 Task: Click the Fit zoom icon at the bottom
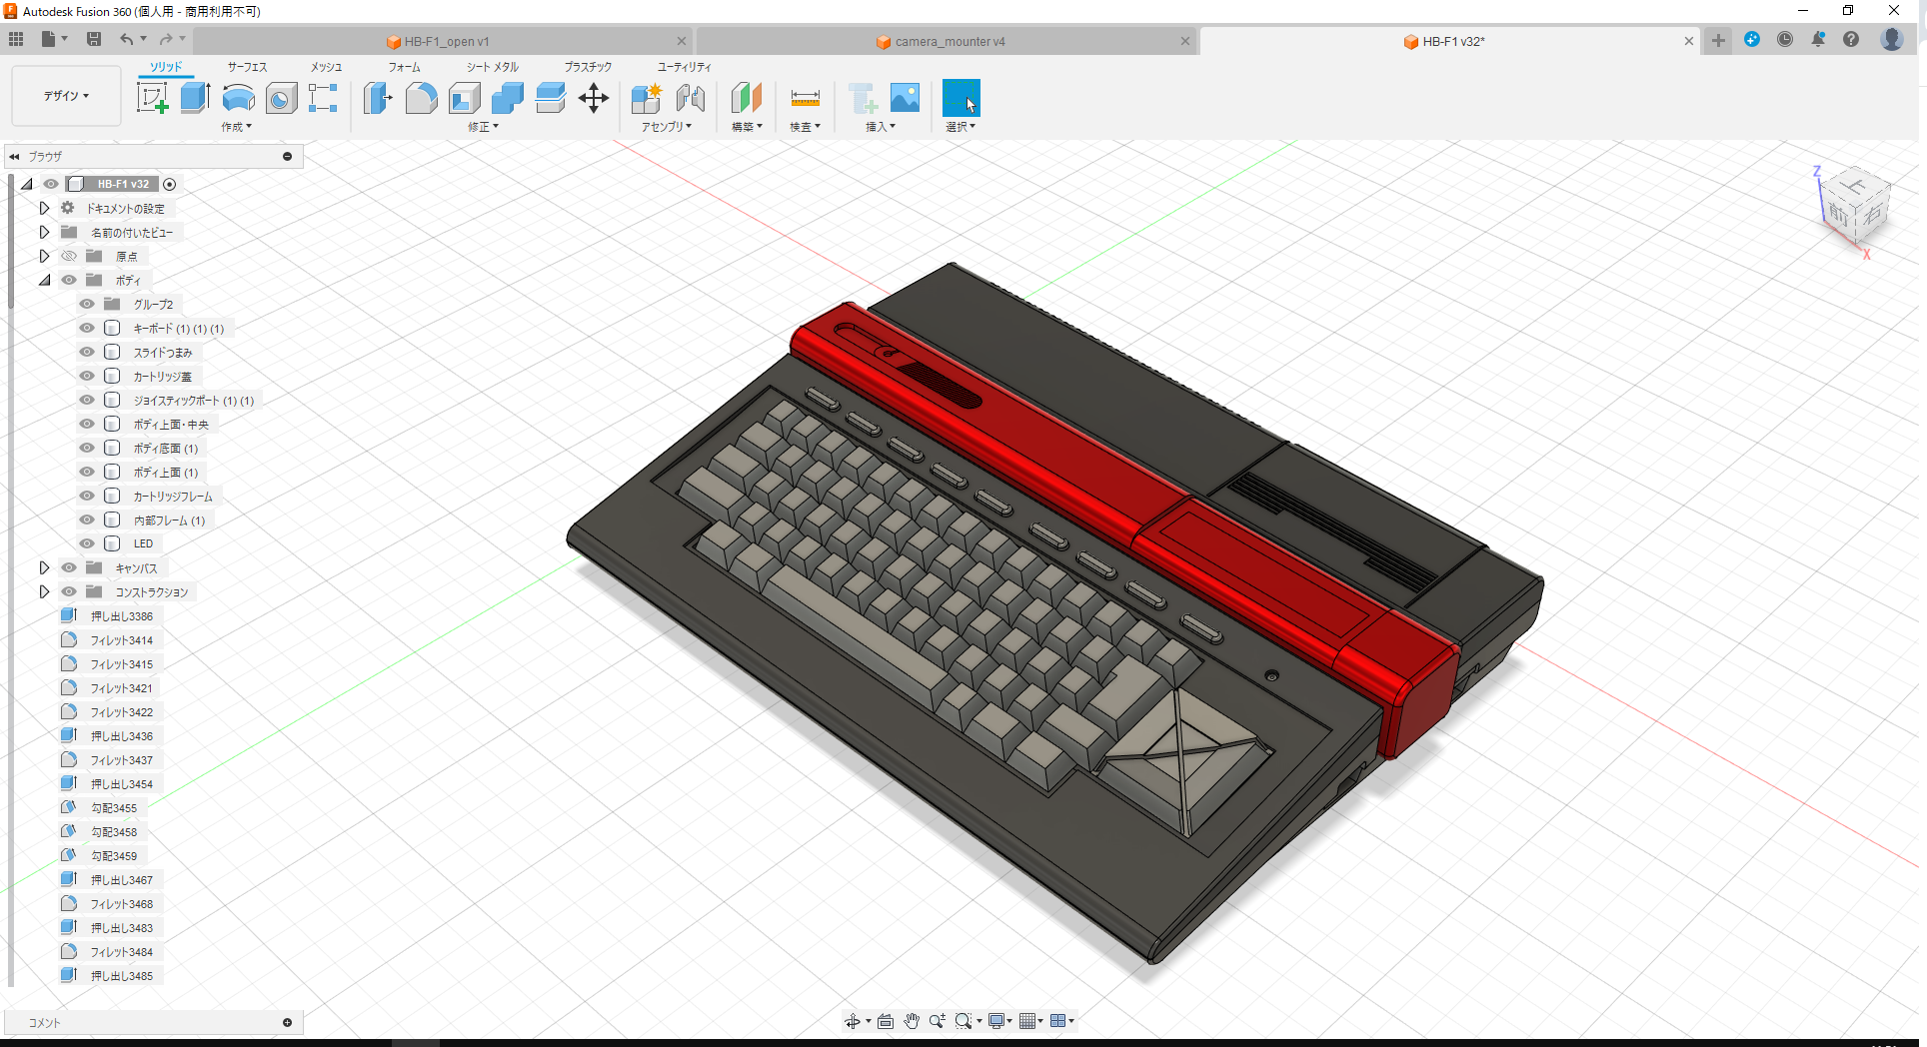(x=963, y=1020)
